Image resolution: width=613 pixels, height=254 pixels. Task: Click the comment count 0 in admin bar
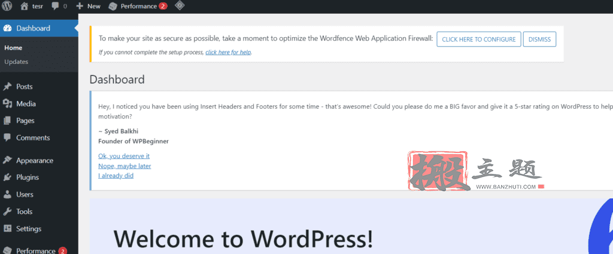click(x=65, y=6)
